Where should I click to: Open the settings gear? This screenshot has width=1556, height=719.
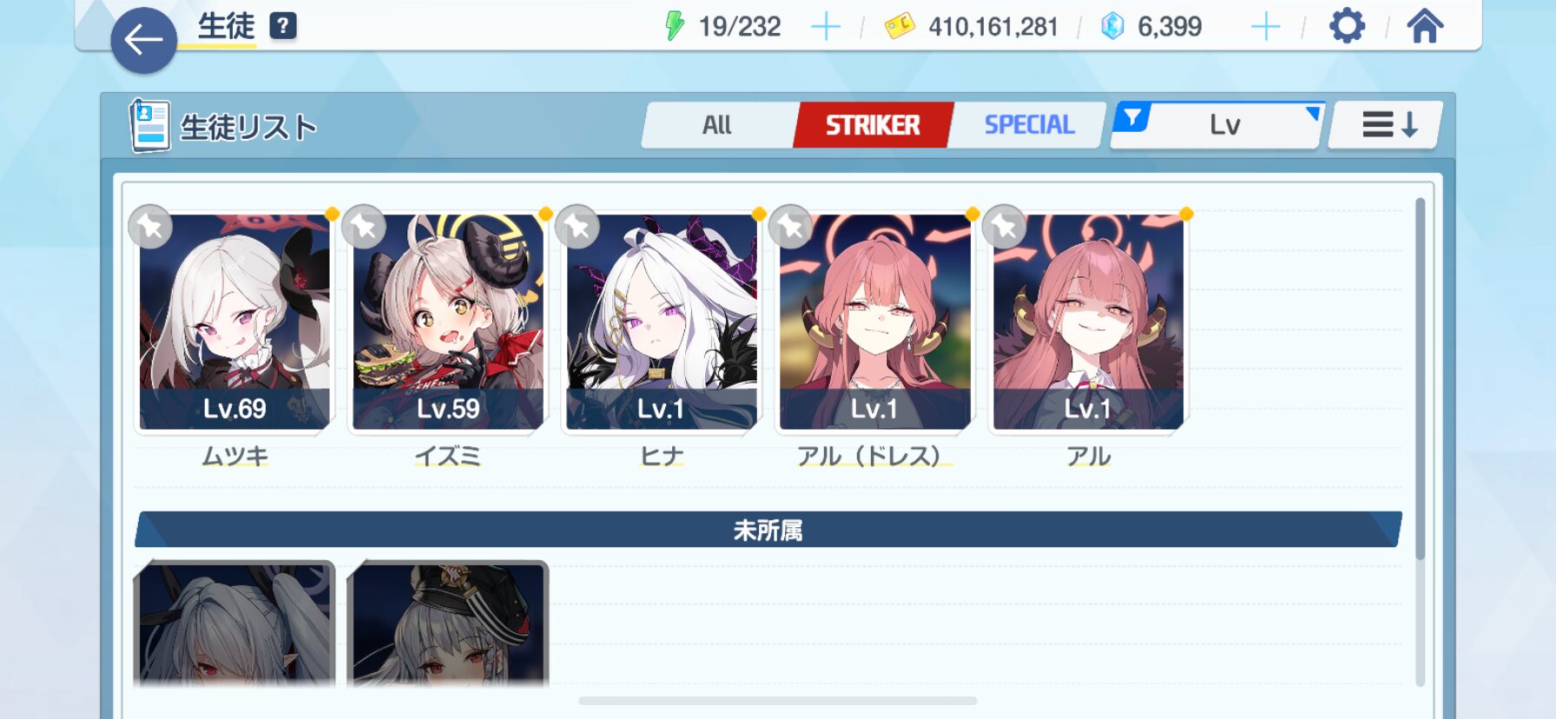[1347, 26]
